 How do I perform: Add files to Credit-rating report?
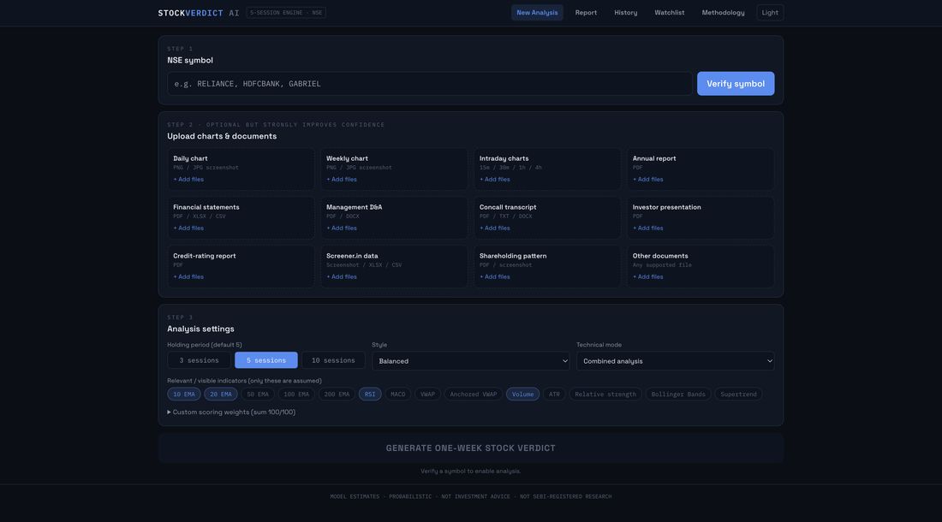click(188, 276)
